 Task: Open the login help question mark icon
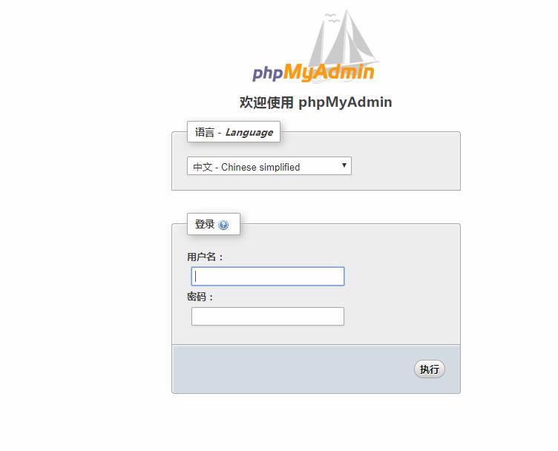[223, 225]
